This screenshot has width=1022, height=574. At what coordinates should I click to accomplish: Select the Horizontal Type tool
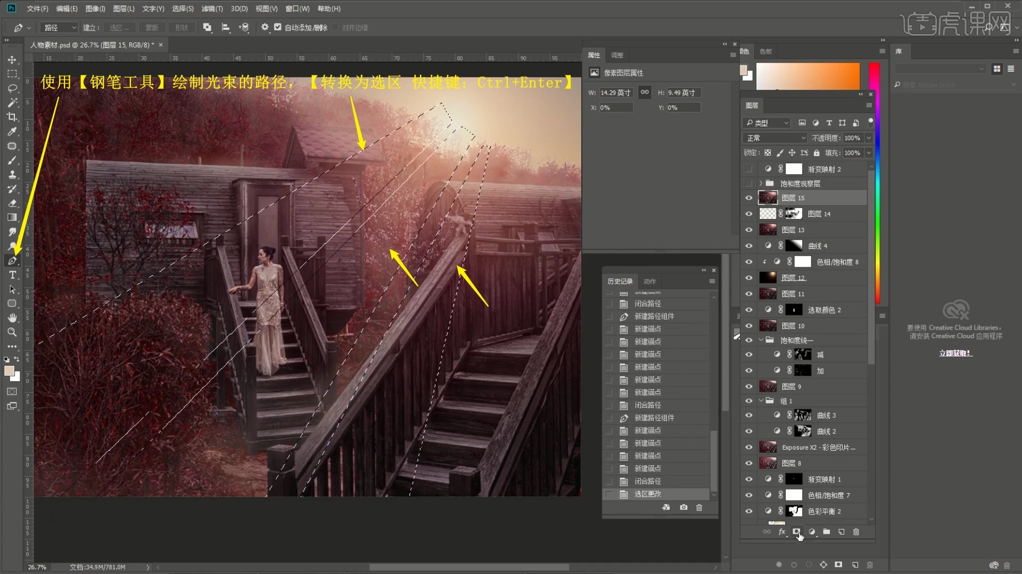(x=12, y=275)
